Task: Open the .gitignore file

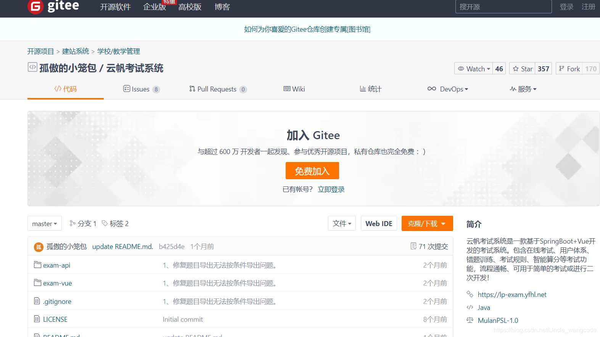Action: point(57,301)
